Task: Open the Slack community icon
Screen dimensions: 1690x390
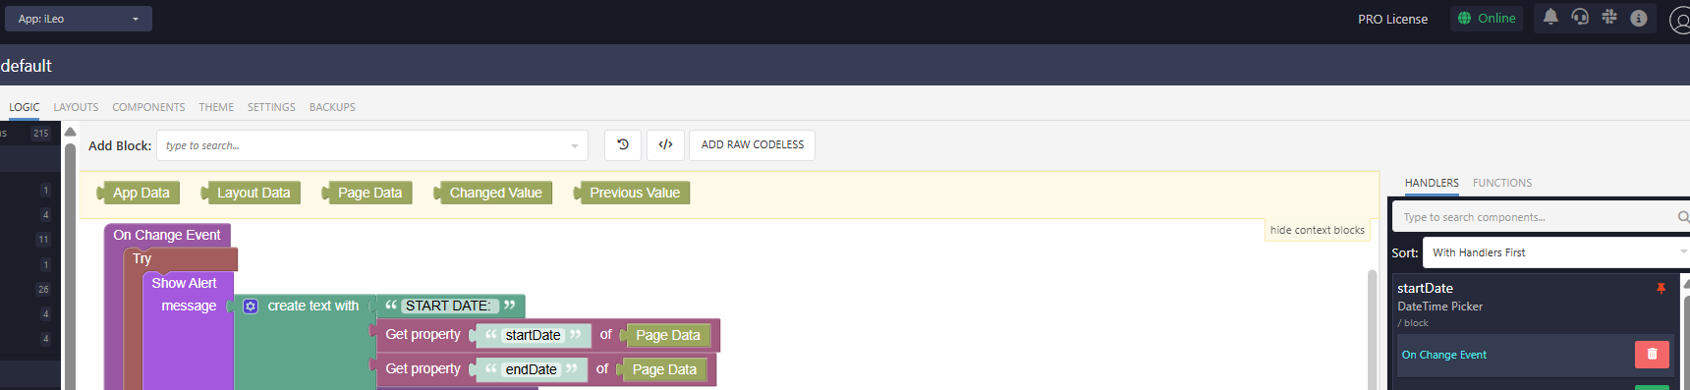Action: pos(1609,17)
